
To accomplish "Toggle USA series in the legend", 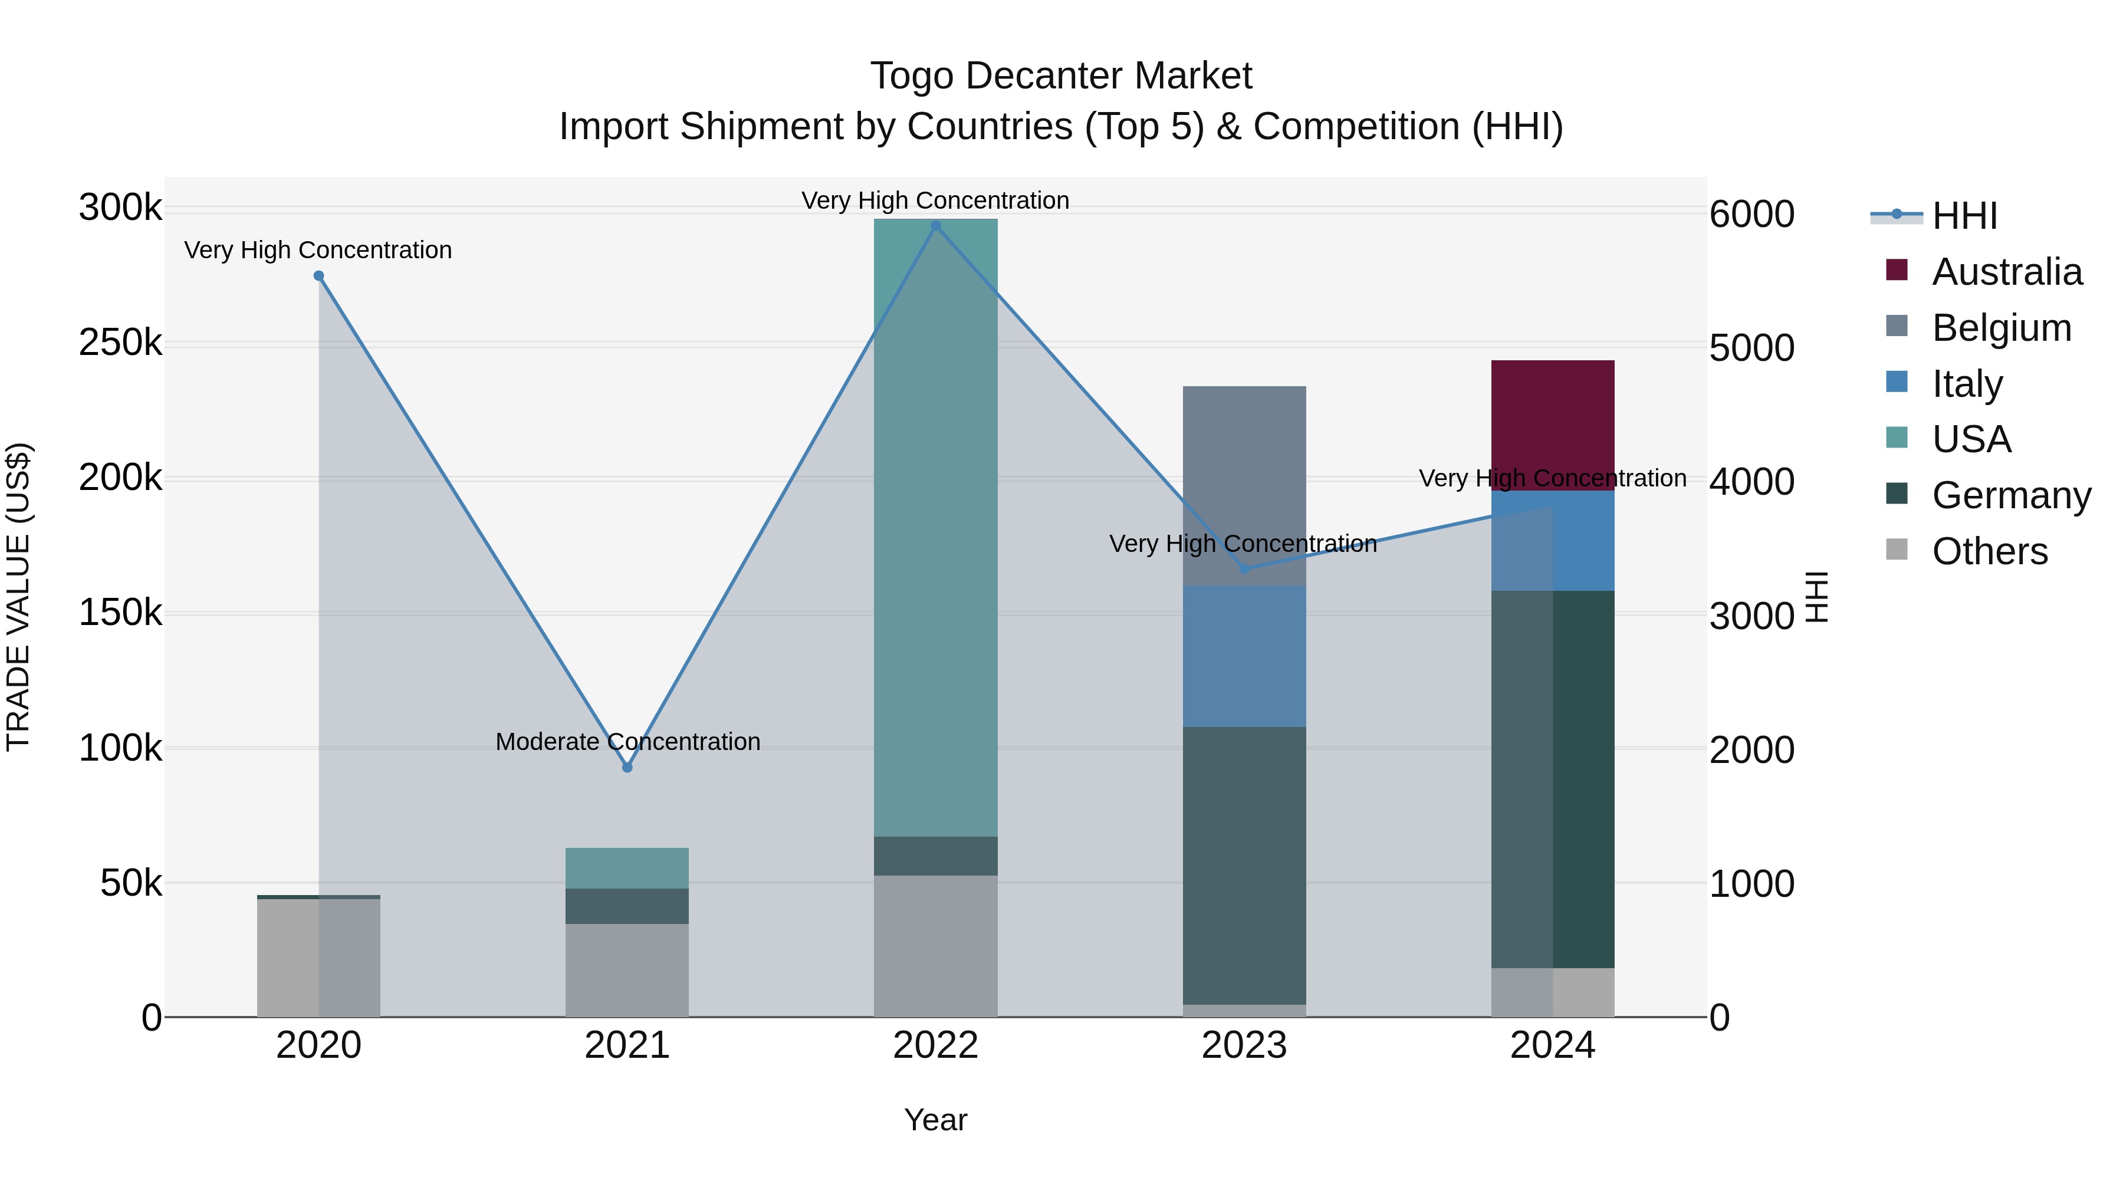I will click(1948, 439).
